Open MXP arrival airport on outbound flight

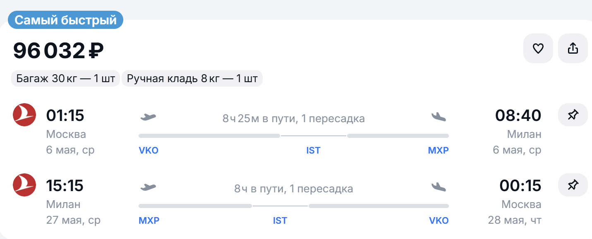(438, 151)
